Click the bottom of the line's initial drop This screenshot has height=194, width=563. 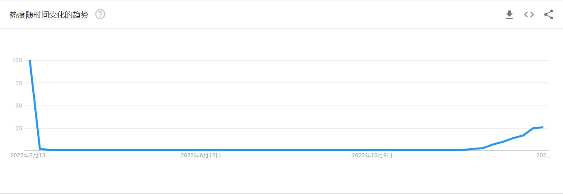(x=40, y=149)
